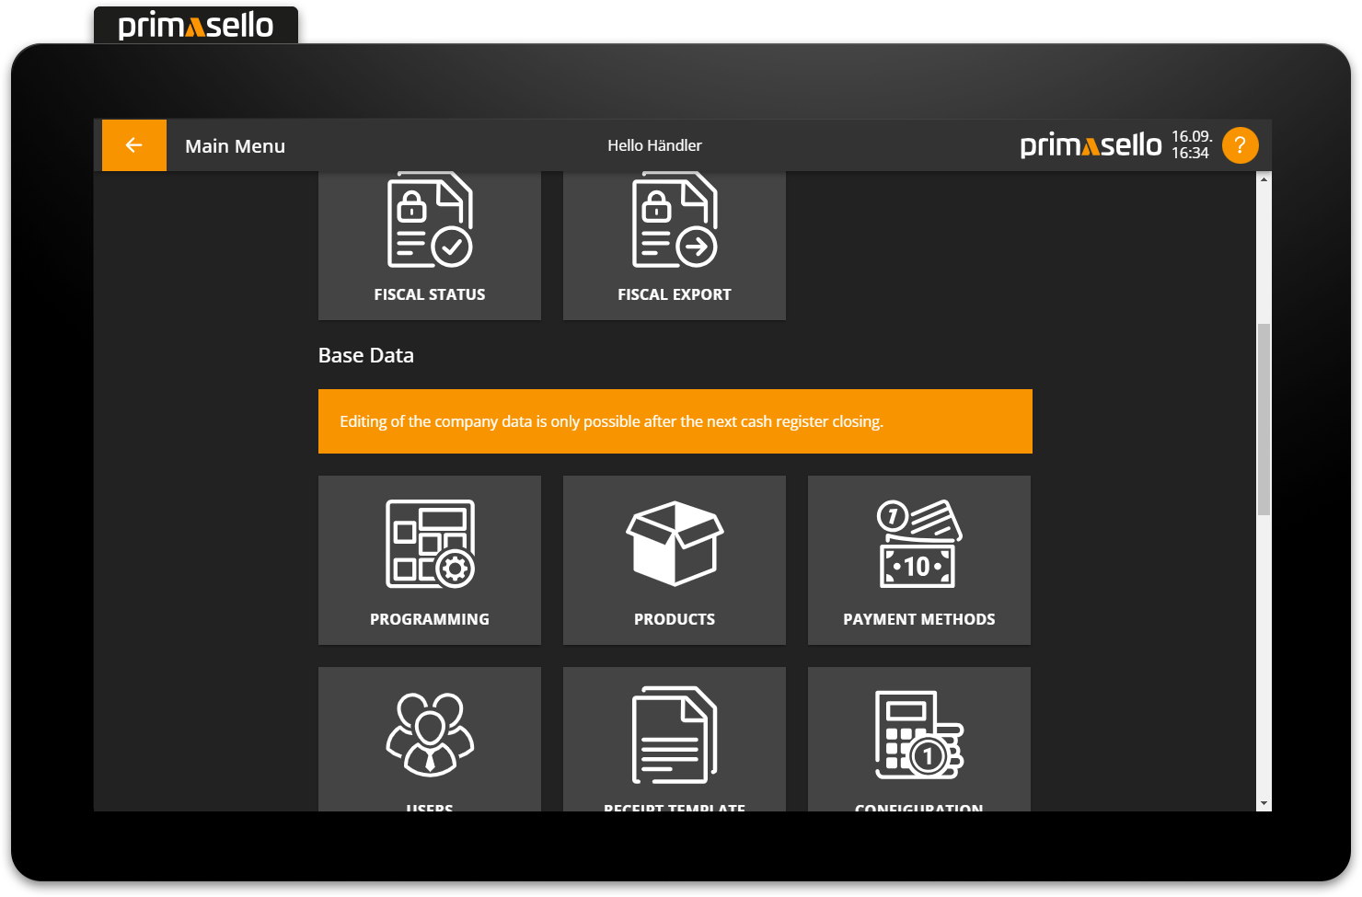Click the date and time display
Image resolution: width=1362 pixels, height=897 pixels.
(1191, 145)
